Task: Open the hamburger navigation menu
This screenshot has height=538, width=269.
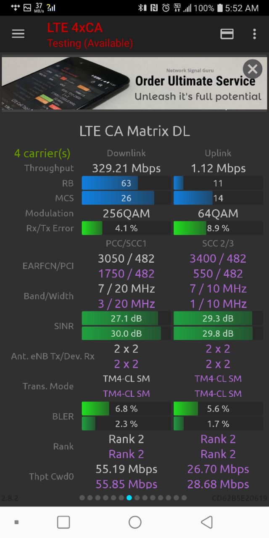Action: pyautogui.click(x=18, y=34)
